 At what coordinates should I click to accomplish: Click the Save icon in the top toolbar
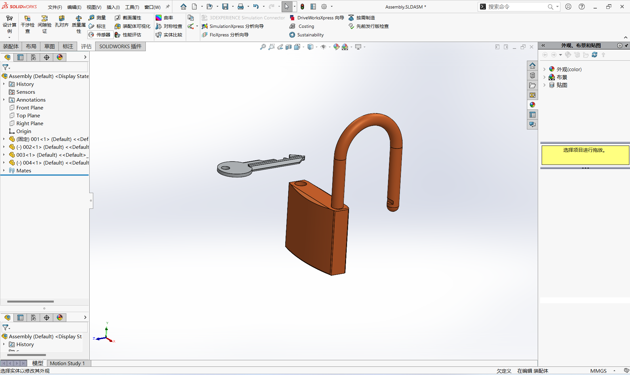(225, 7)
